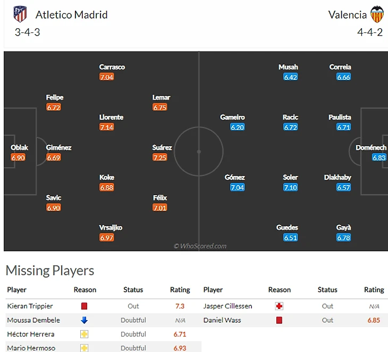388x352 pixels.
Task: Click the WhoScored.com watermark
Action: [200, 246]
